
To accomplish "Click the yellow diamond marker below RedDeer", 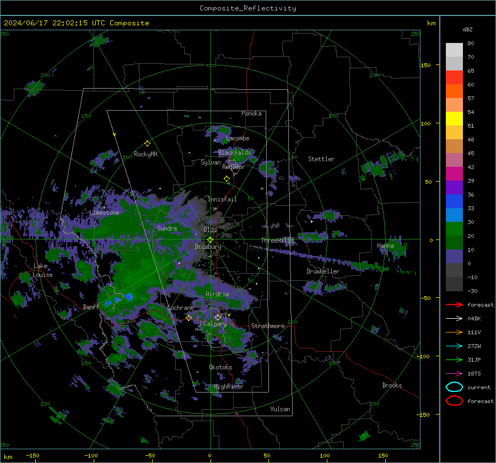I will coord(227,179).
